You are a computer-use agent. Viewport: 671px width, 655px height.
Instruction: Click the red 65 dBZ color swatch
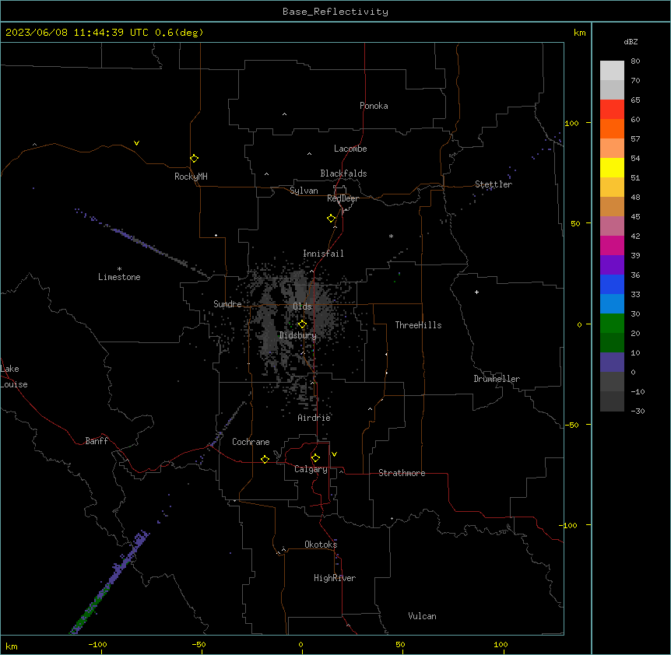coord(612,110)
